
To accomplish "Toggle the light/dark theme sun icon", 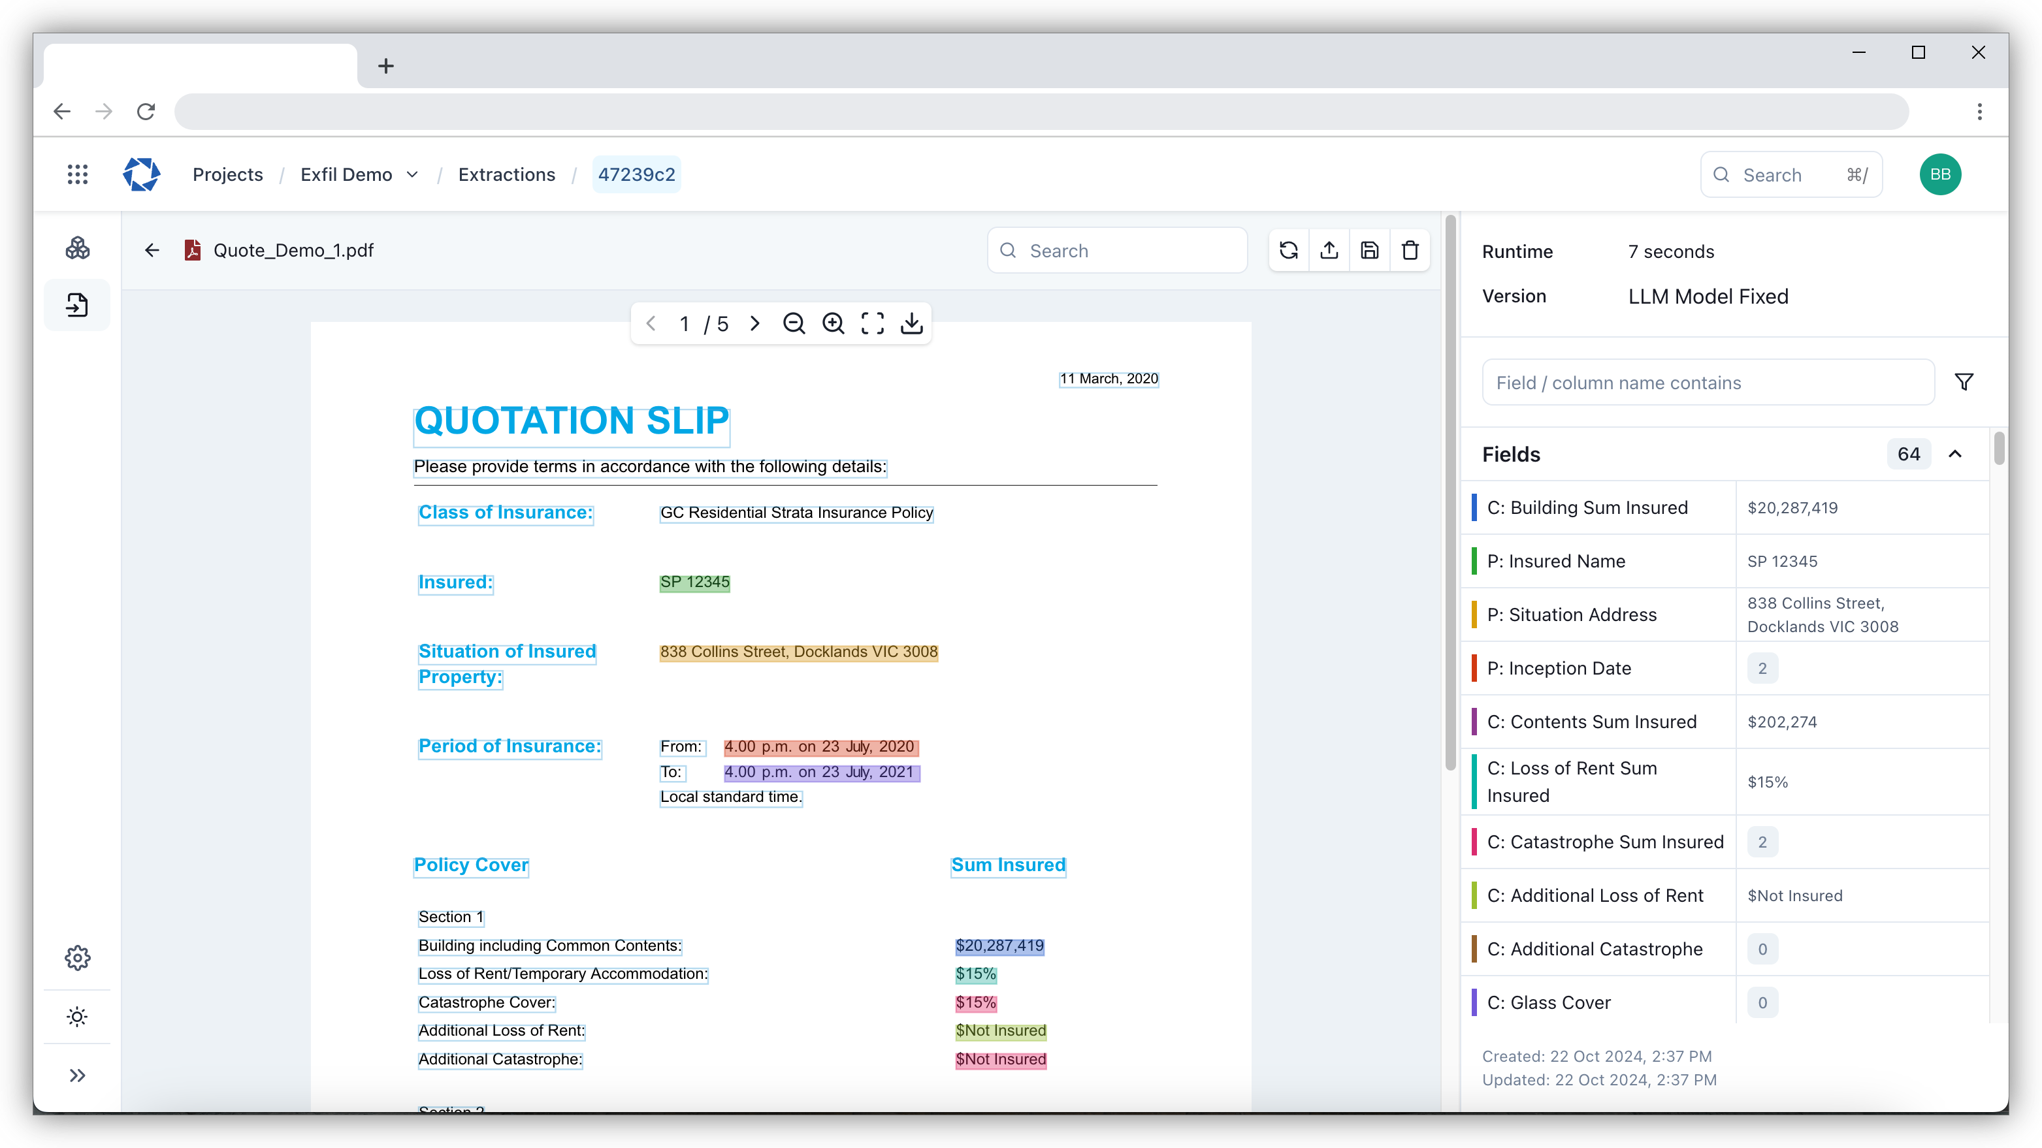I will pos(77,1017).
